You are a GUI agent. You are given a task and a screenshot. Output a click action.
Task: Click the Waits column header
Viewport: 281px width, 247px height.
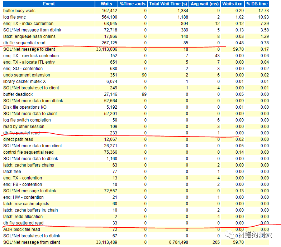pos(107,4)
